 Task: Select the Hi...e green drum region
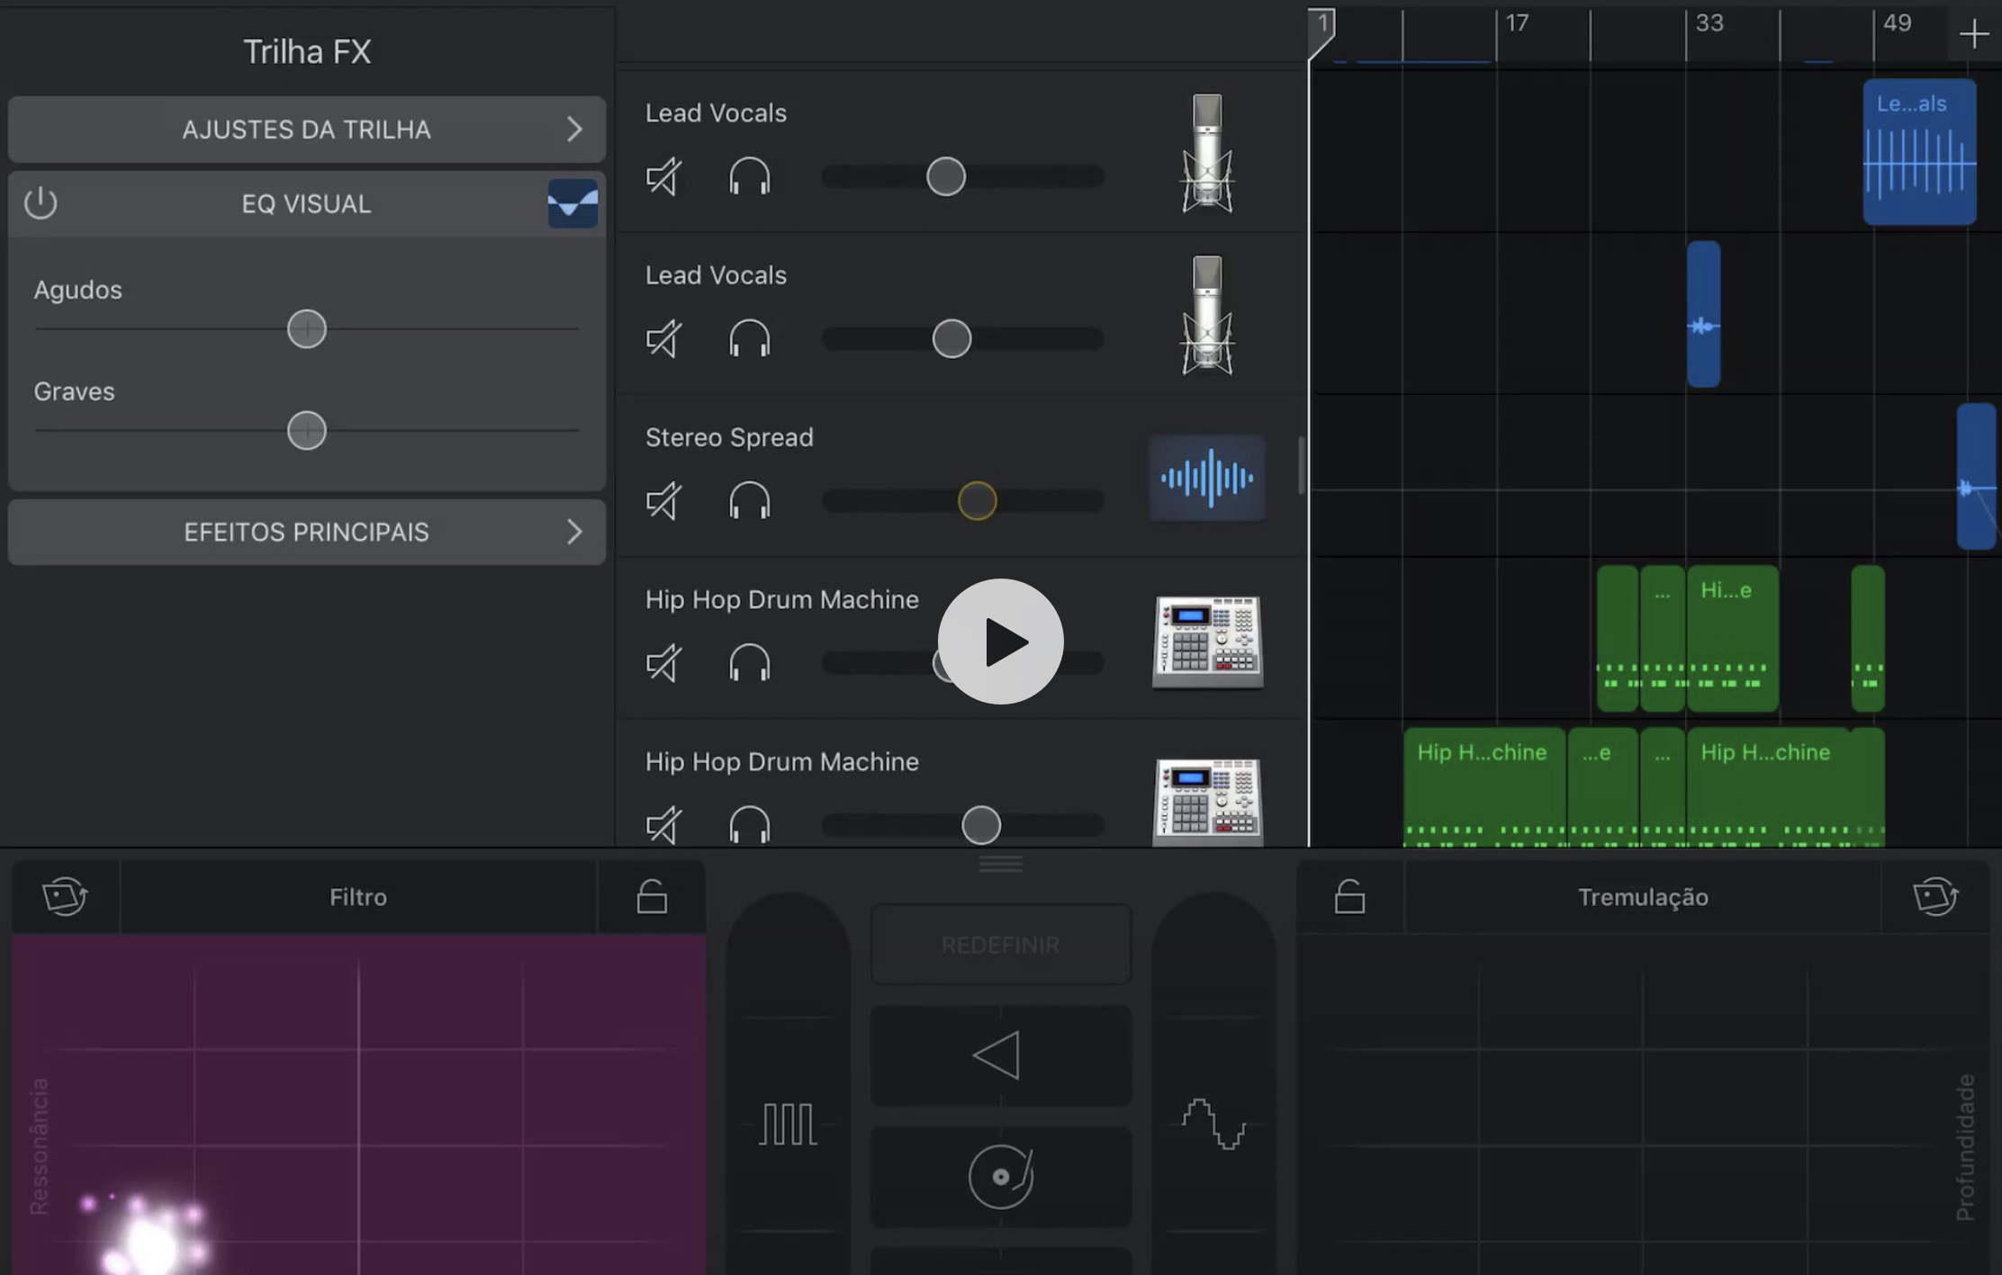(x=1733, y=638)
